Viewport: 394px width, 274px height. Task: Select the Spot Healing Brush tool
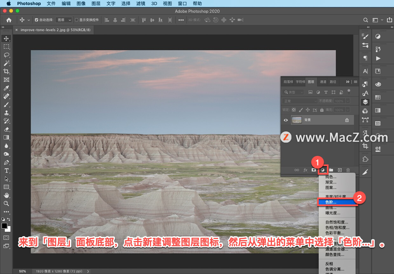6,96
